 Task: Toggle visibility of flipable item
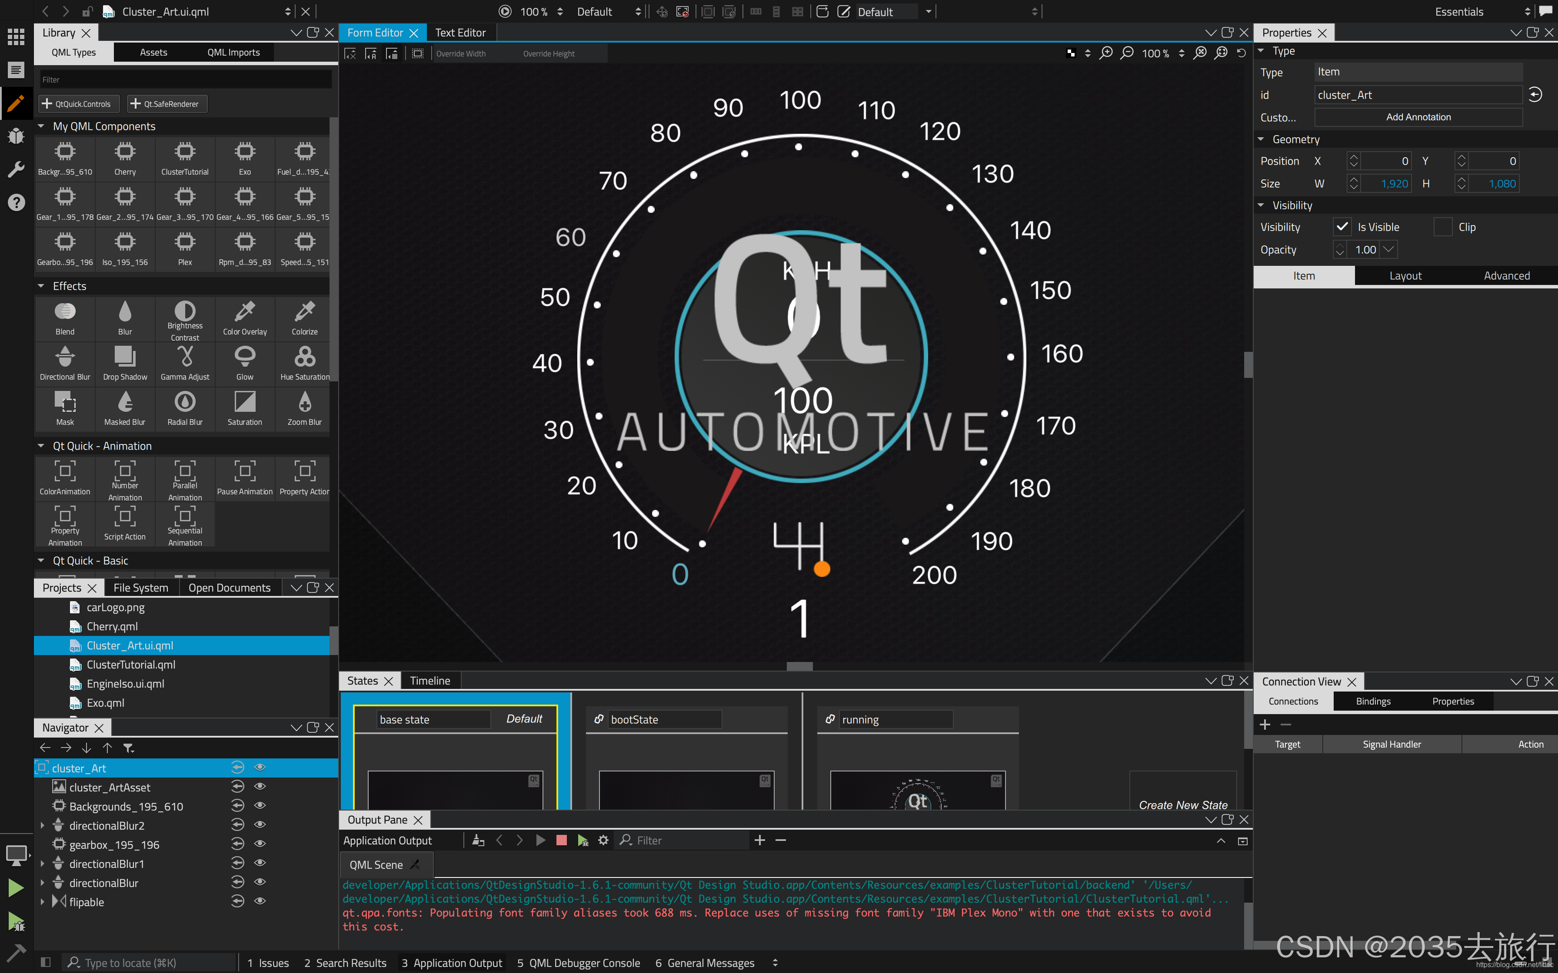(260, 901)
